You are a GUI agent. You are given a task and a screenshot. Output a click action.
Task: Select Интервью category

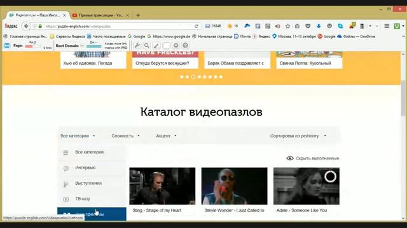pos(92,168)
